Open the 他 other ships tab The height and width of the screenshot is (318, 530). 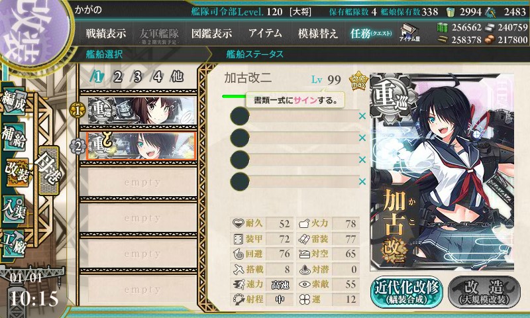[177, 77]
